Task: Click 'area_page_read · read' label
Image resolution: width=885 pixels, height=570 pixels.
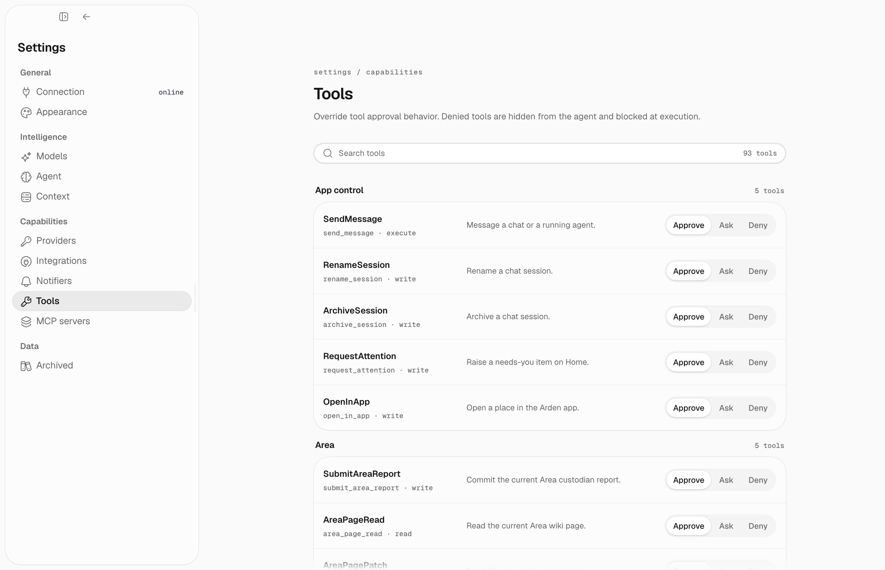Action: click(x=367, y=534)
